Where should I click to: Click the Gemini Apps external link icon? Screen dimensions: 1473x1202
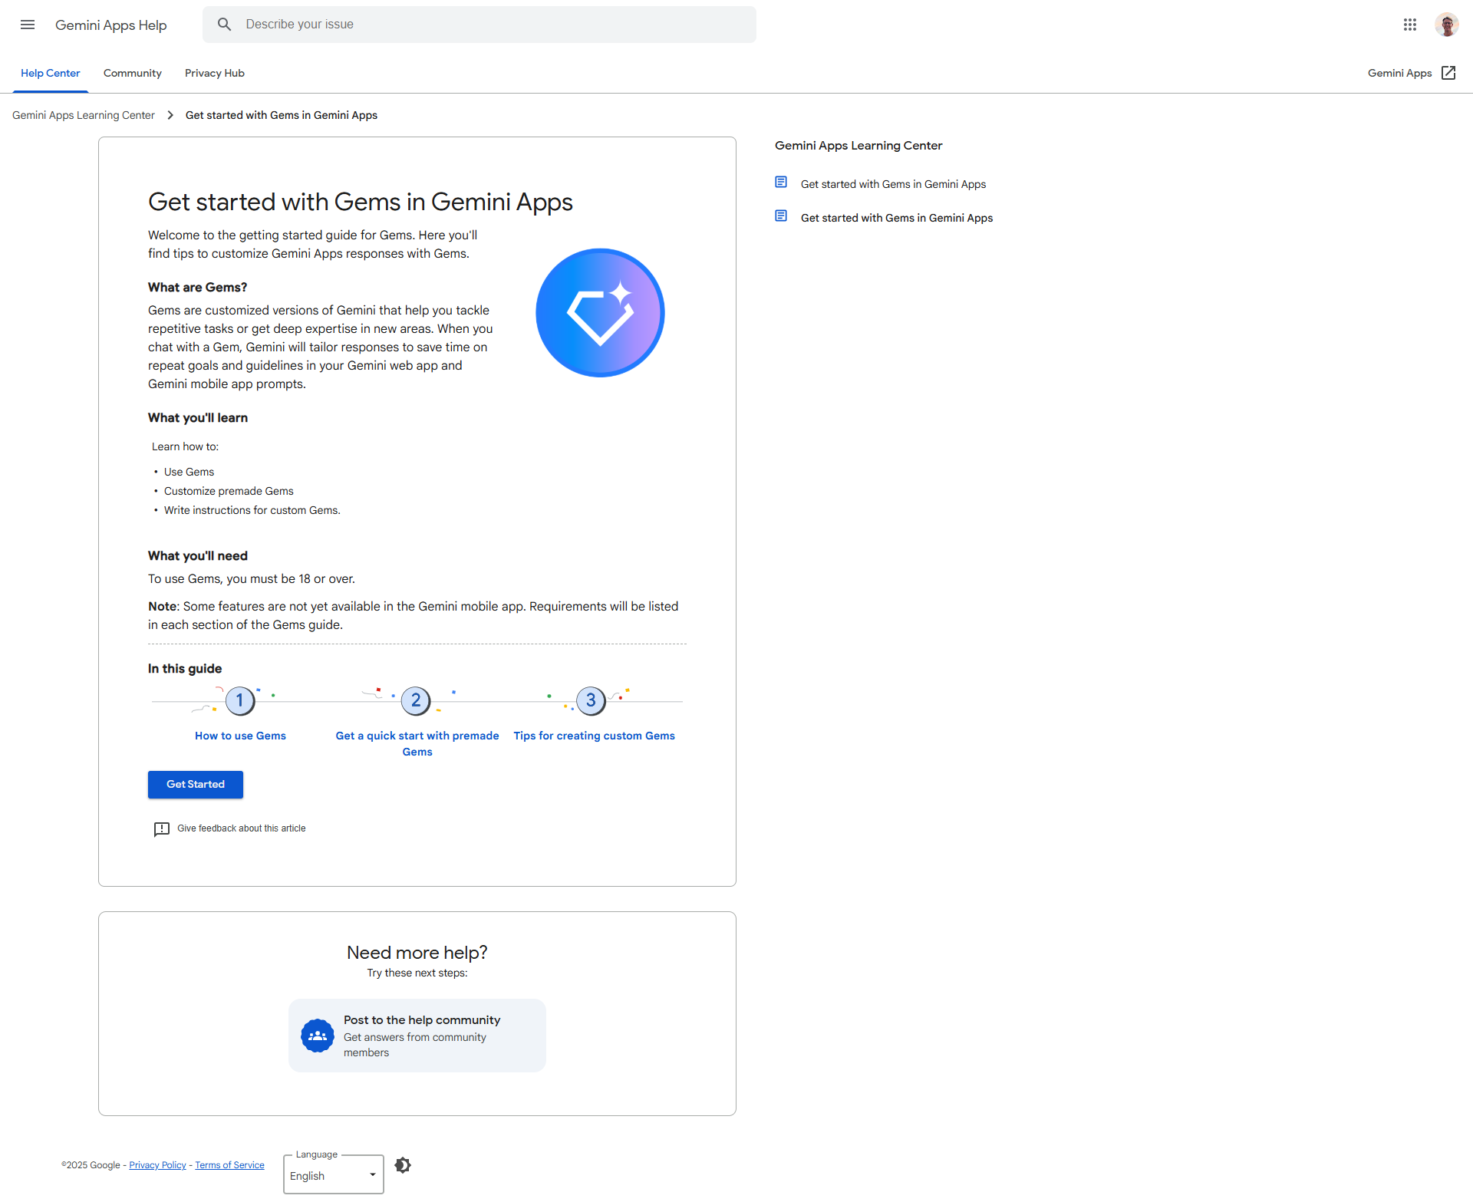pyautogui.click(x=1448, y=73)
